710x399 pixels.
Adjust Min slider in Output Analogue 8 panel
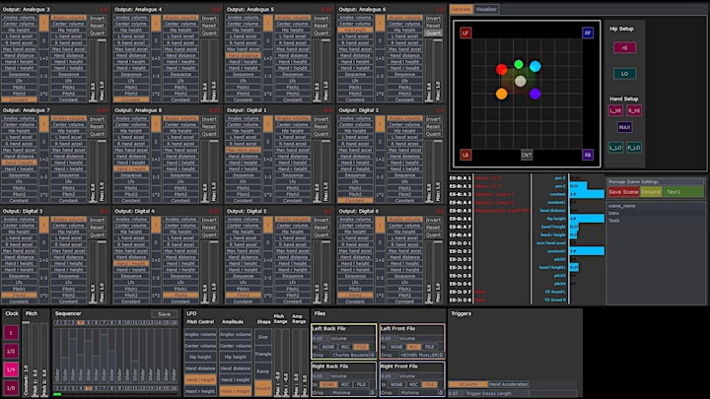205,171
